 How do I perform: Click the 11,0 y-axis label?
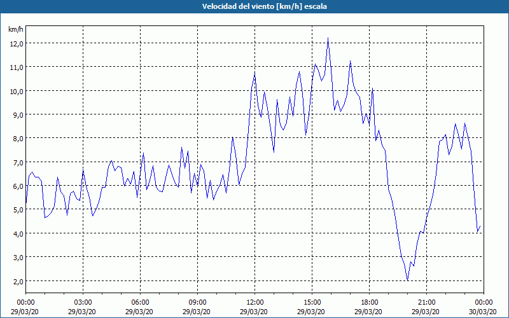point(17,67)
